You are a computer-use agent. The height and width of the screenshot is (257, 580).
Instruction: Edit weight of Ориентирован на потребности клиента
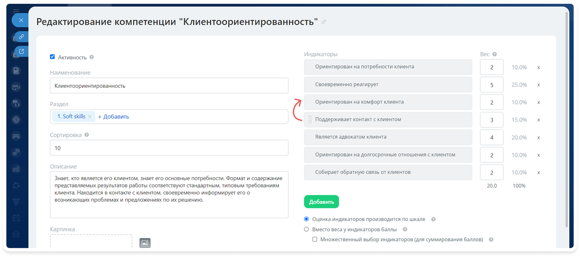point(492,67)
